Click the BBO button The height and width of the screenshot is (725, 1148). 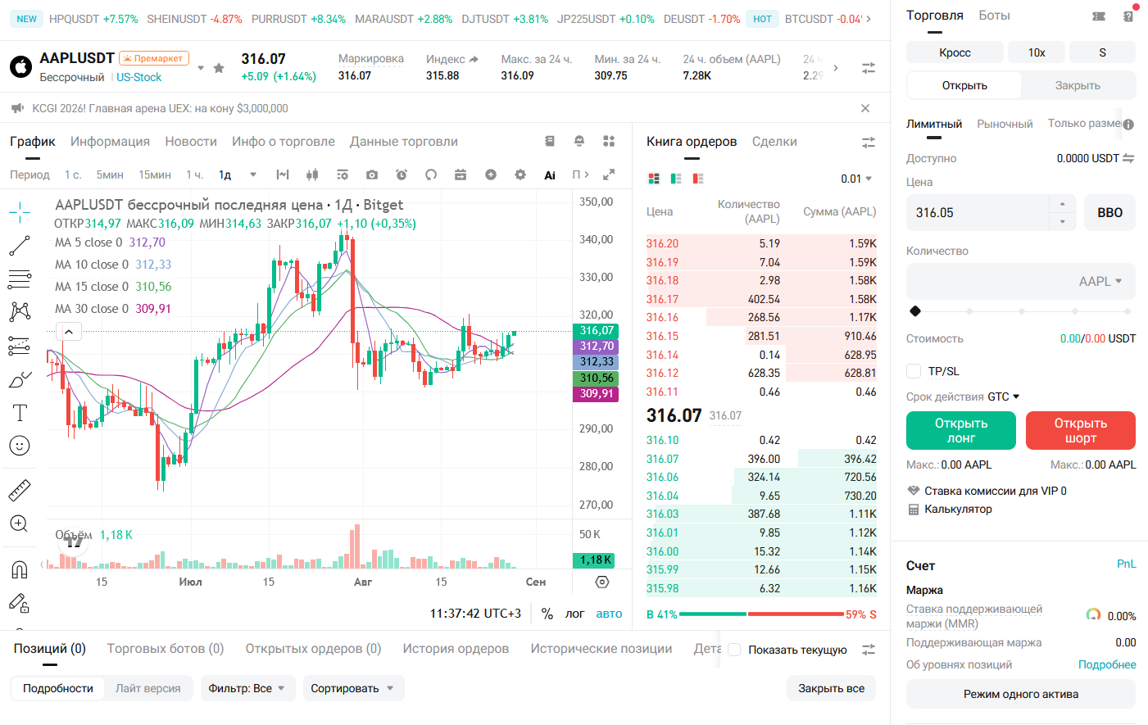coord(1109,212)
